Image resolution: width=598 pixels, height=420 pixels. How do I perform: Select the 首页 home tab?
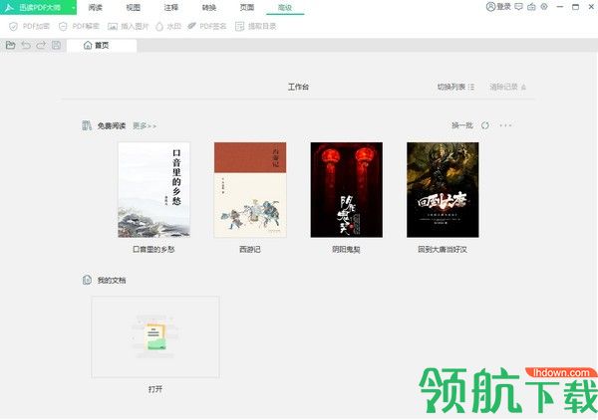[102, 46]
